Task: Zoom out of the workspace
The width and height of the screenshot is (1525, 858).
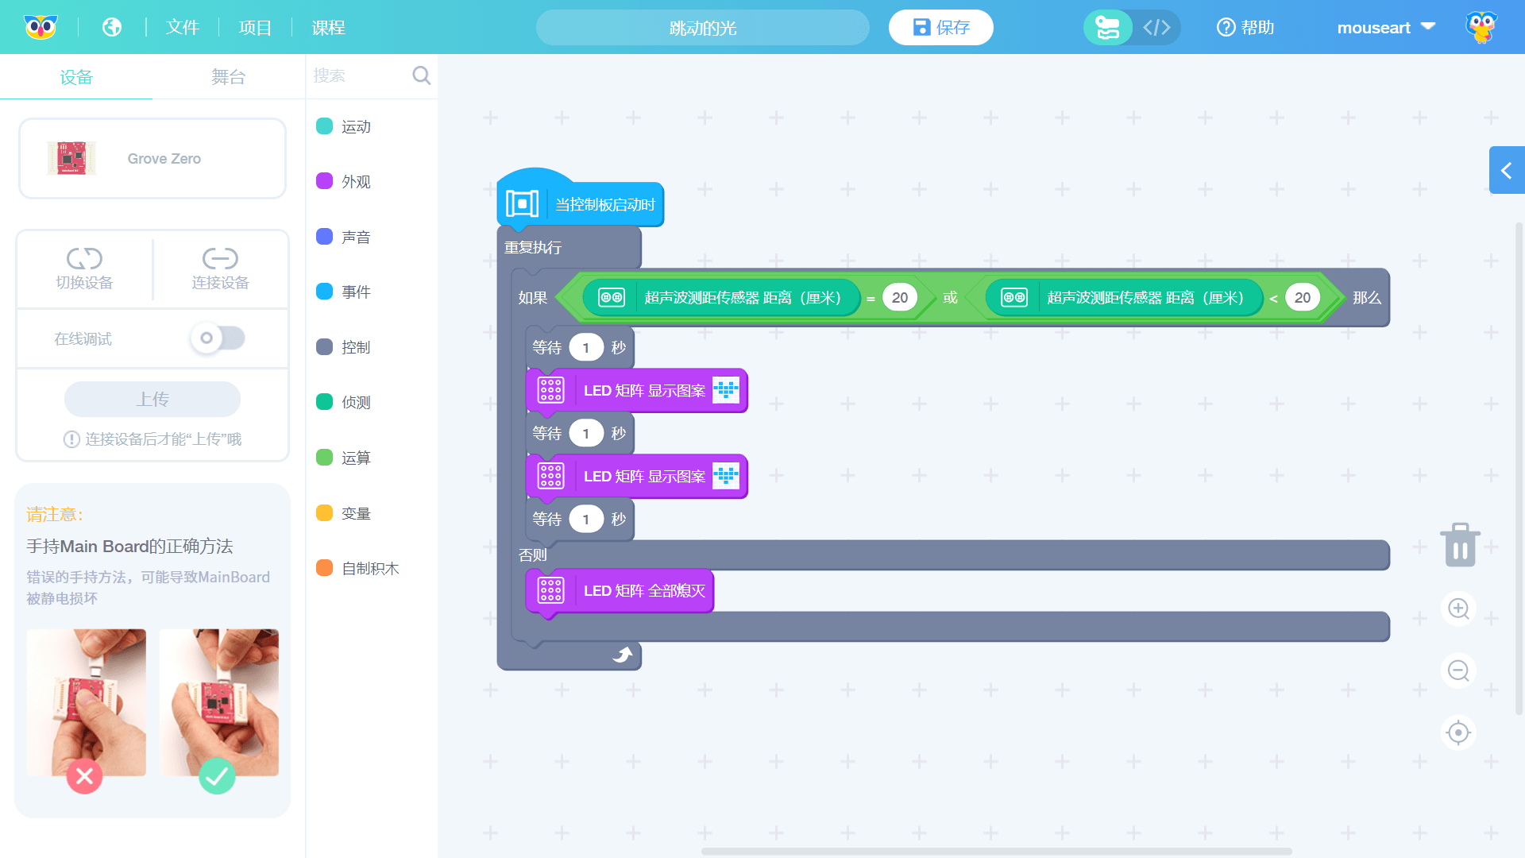Action: point(1458,671)
